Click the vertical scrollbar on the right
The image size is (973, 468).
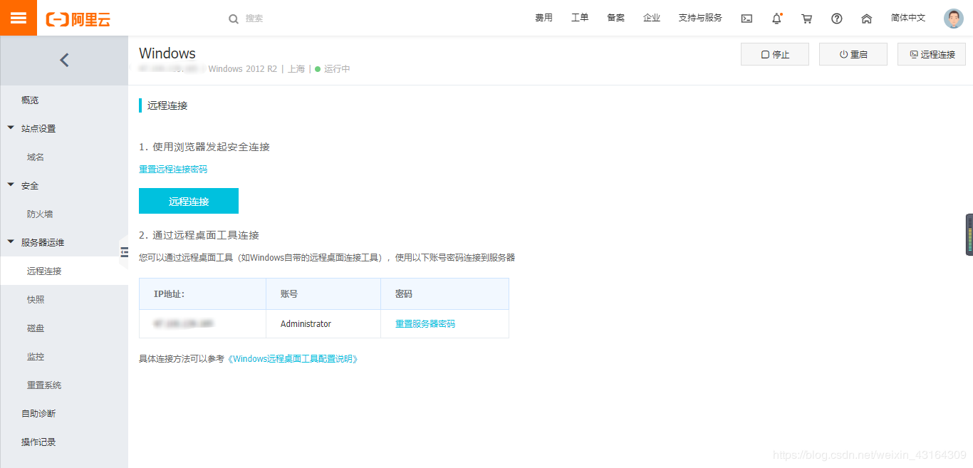(x=969, y=235)
